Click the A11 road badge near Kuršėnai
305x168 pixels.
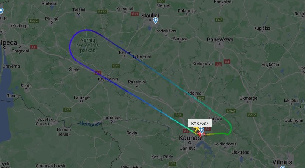(x=135, y=14)
